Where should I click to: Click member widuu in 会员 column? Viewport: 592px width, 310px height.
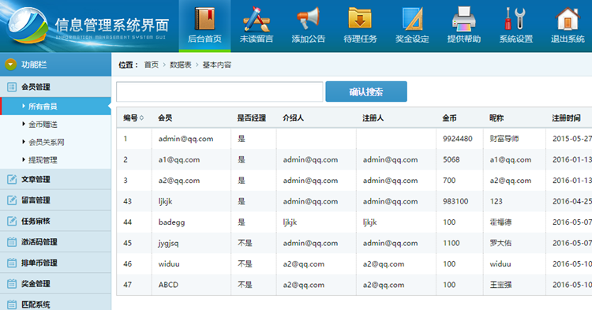169,264
